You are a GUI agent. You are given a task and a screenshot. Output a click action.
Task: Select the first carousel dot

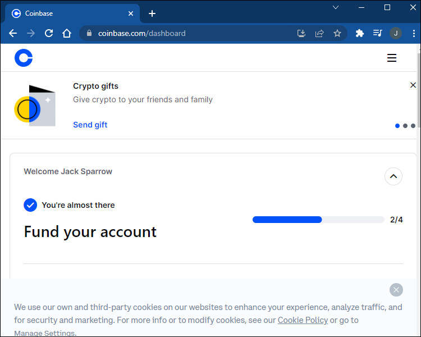[397, 126]
